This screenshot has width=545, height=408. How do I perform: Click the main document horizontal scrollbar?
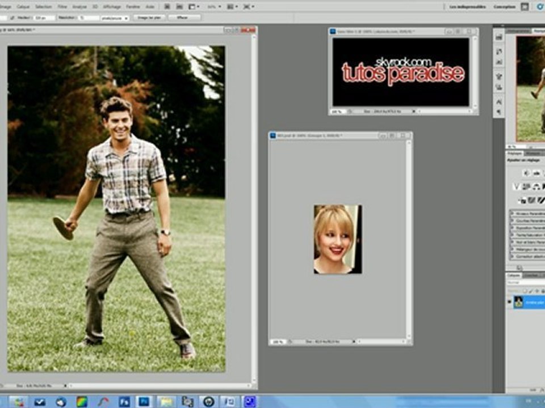click(160, 385)
